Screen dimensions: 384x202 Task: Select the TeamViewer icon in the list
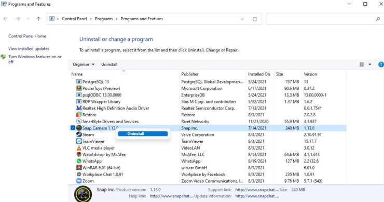79,141
